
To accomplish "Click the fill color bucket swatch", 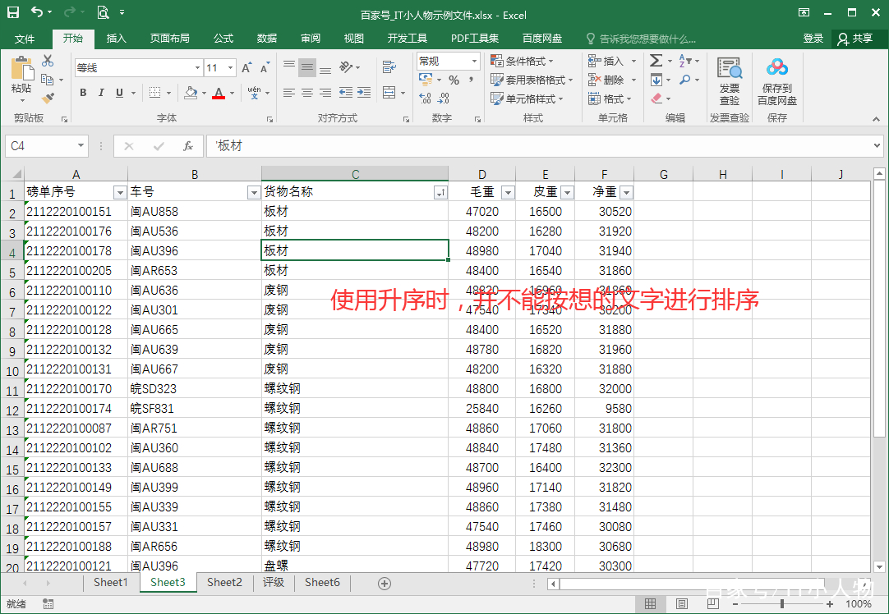I will 191,92.
